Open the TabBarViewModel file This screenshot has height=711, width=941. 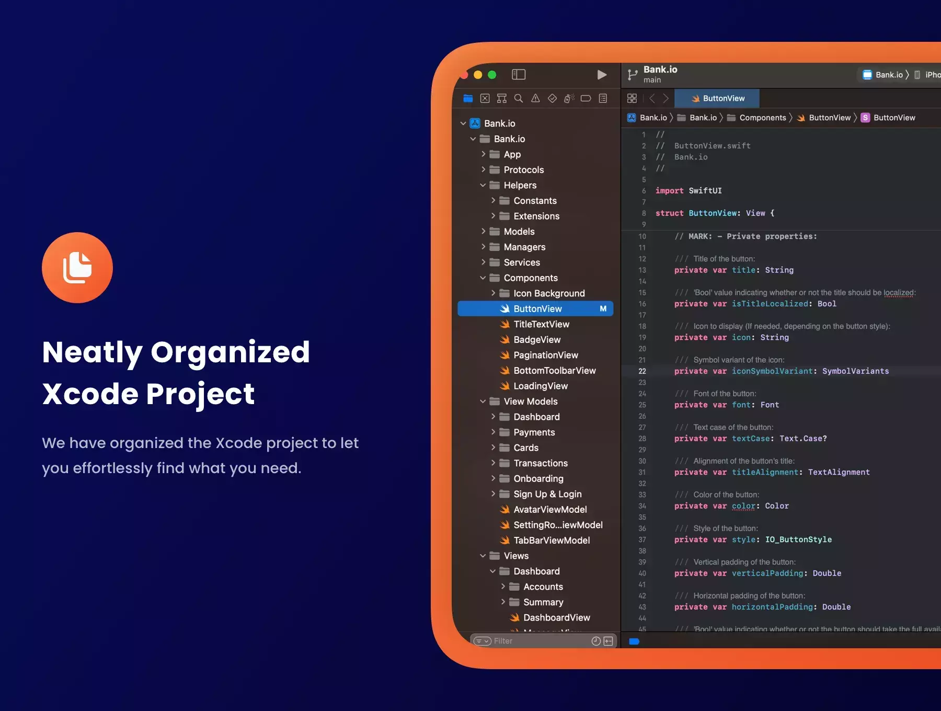(545, 541)
